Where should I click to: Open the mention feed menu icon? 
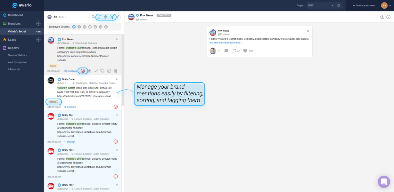coord(49,17)
